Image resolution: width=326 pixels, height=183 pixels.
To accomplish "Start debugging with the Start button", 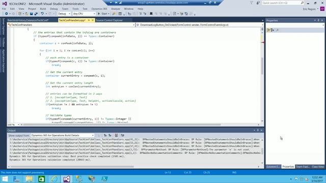I will [102, 14].
